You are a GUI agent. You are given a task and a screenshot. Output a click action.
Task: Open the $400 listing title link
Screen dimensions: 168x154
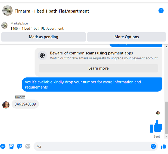tap(37, 29)
